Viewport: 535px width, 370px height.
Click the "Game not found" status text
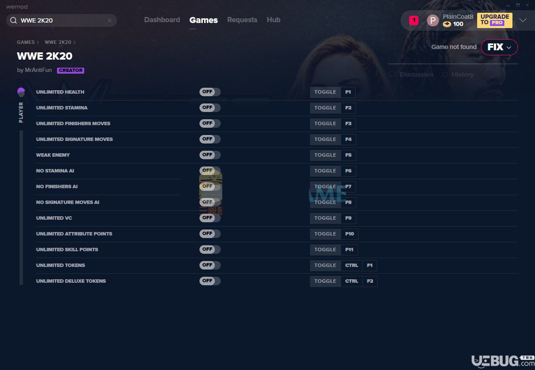(x=454, y=47)
